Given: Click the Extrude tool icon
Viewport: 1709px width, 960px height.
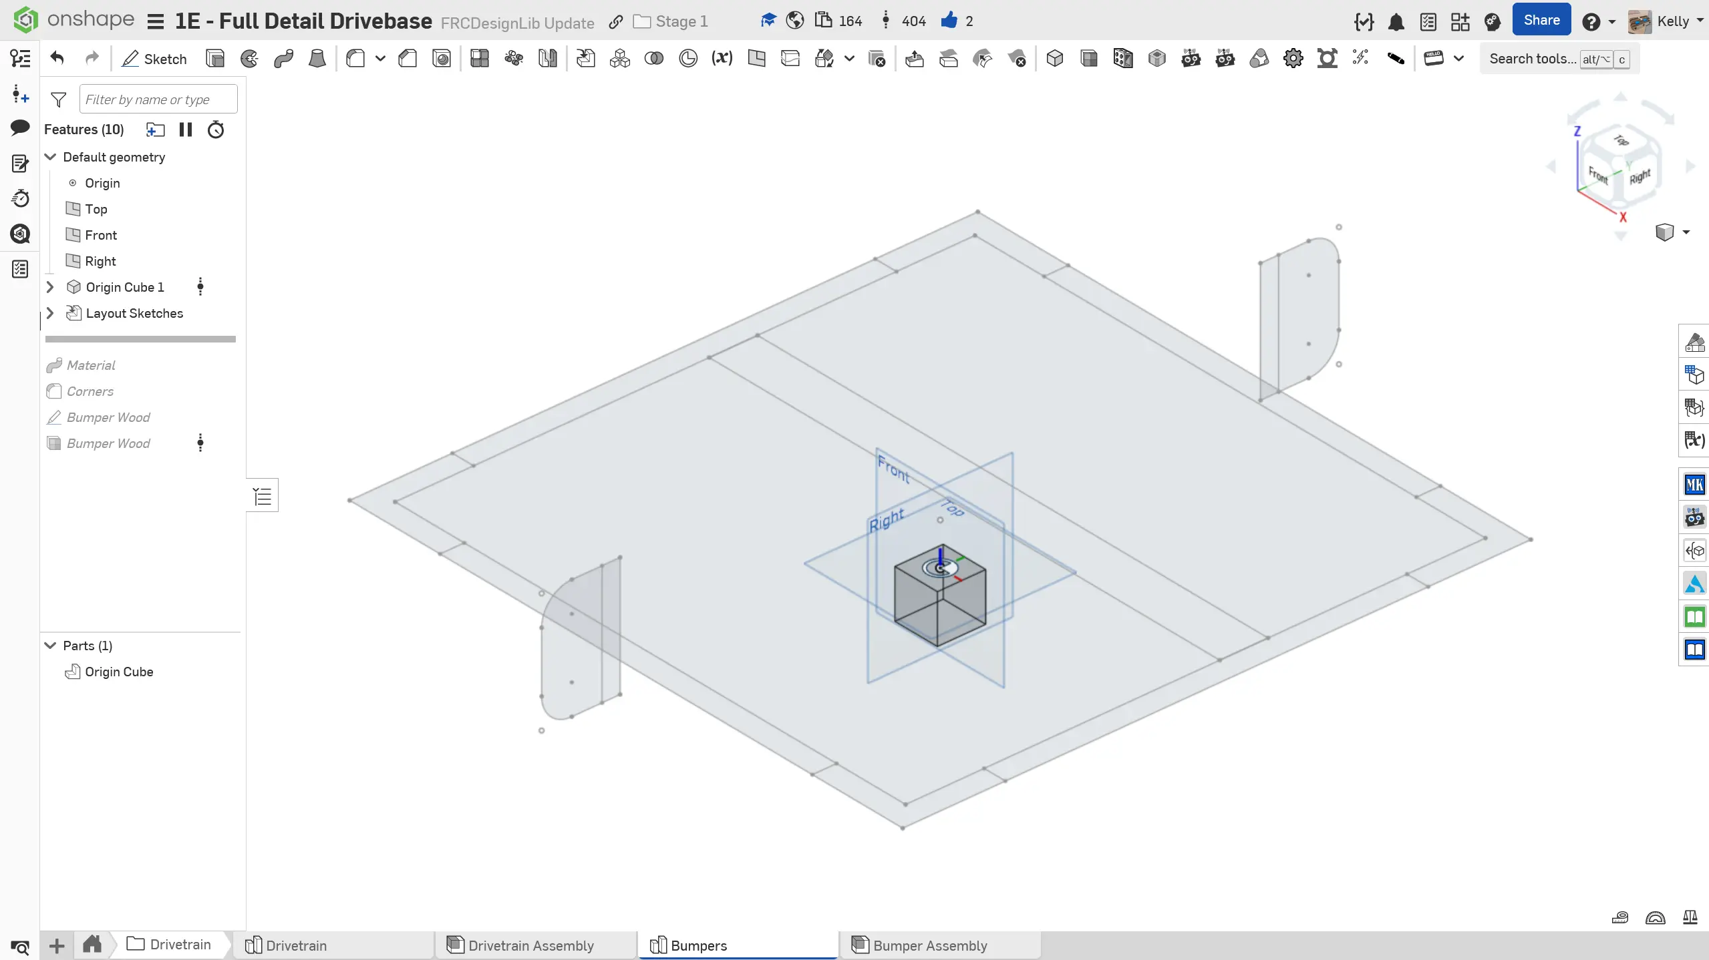Looking at the screenshot, I should pyautogui.click(x=215, y=59).
